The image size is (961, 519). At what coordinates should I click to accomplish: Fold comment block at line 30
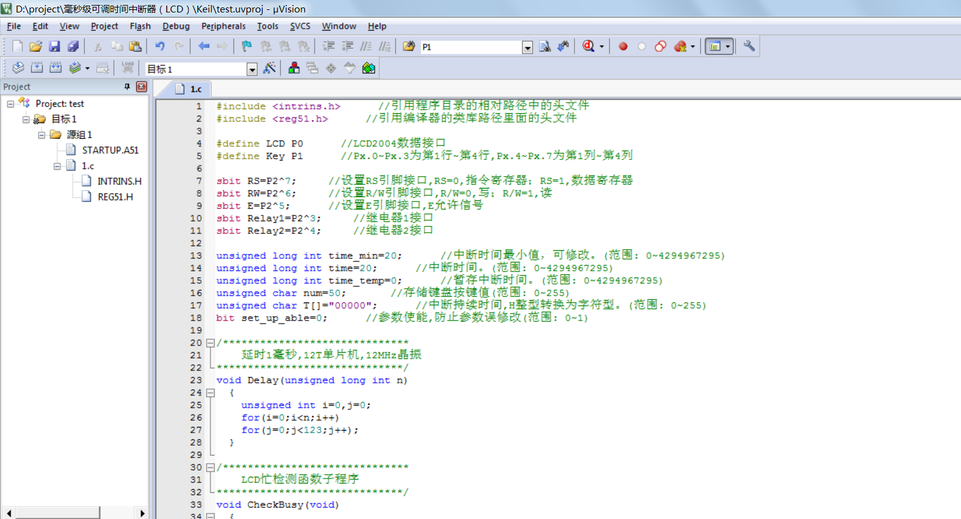pos(210,467)
